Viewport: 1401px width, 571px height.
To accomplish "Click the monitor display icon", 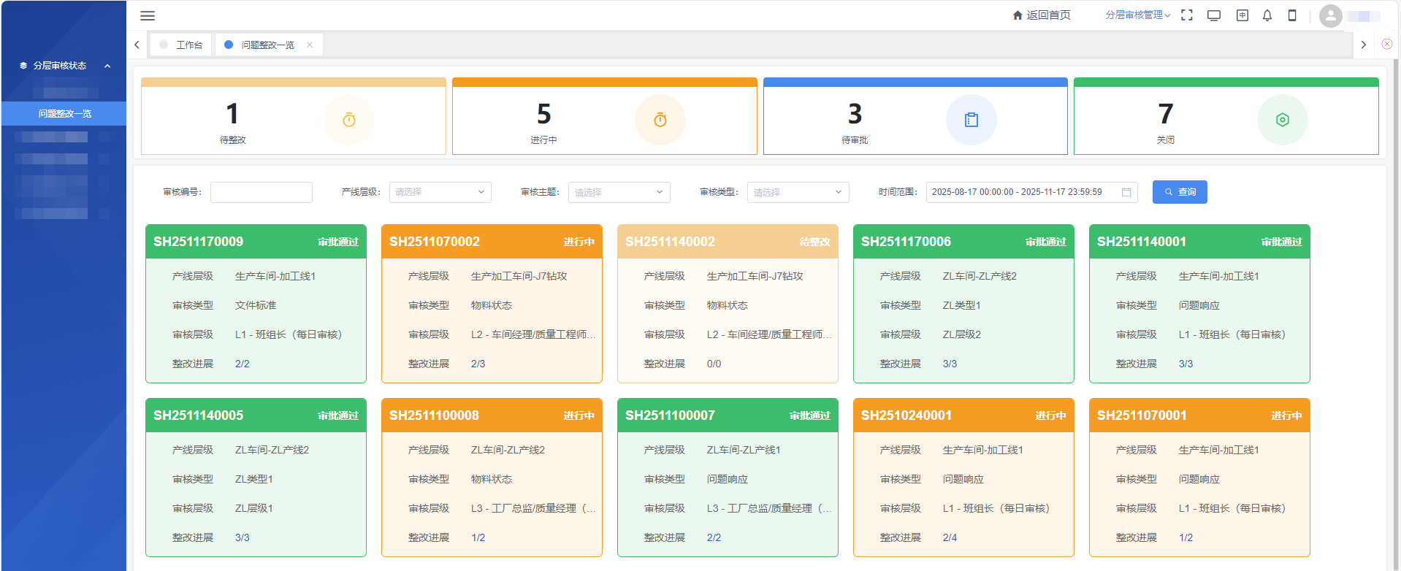I will click(1214, 15).
